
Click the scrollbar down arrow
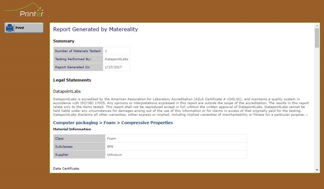click(317, 170)
